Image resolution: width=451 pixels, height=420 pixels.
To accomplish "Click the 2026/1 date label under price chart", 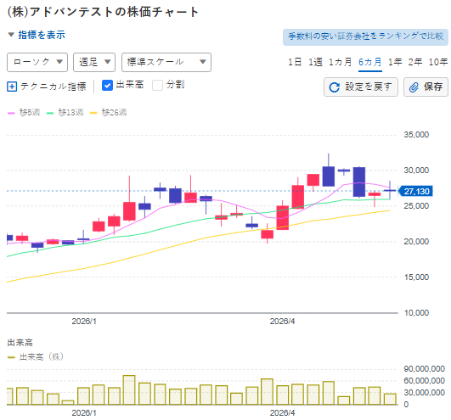I will [x=84, y=322].
